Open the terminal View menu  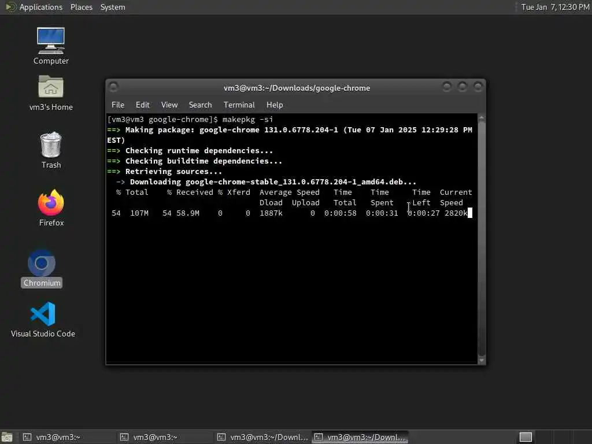169,105
